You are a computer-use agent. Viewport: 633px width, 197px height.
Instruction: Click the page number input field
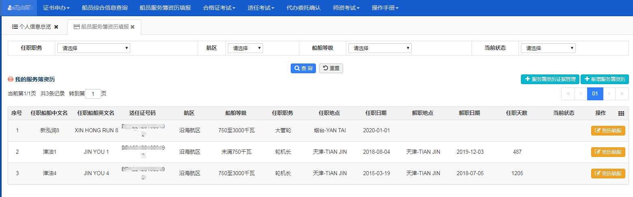93,94
